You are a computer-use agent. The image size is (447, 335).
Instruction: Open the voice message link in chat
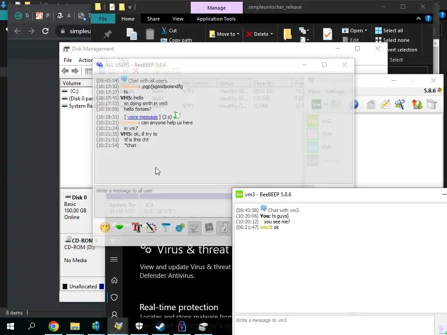click(x=142, y=117)
